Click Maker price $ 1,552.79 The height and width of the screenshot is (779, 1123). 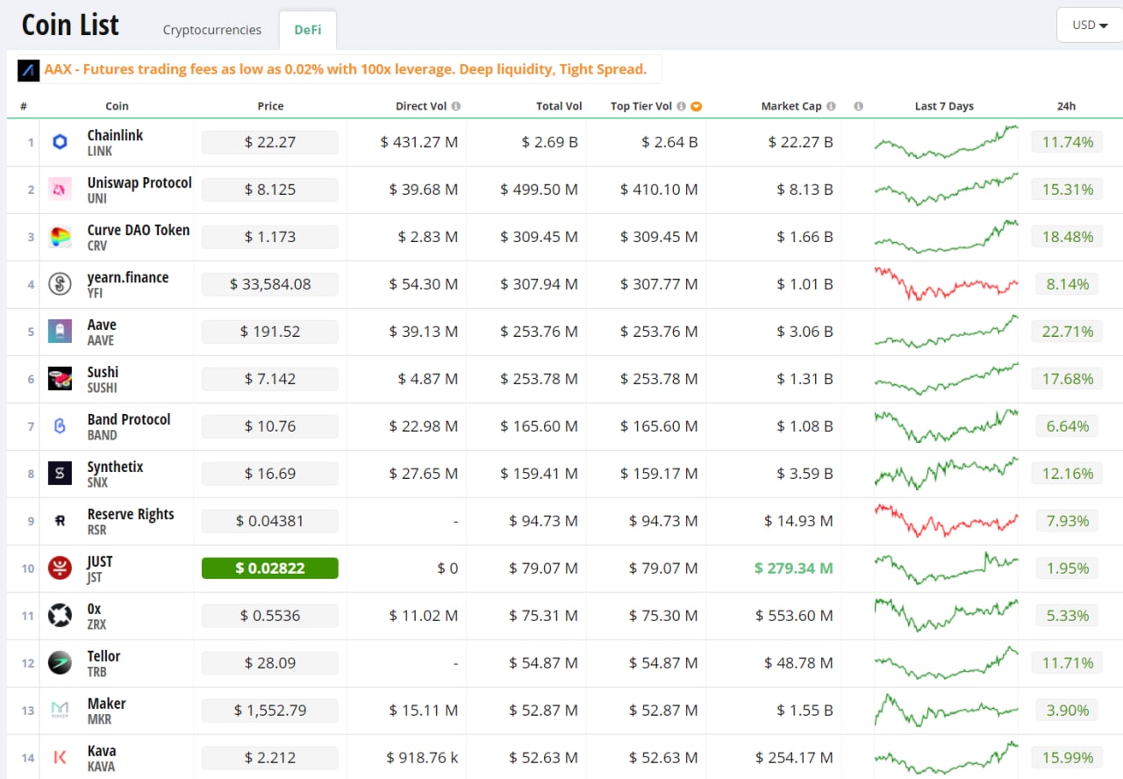point(270,711)
